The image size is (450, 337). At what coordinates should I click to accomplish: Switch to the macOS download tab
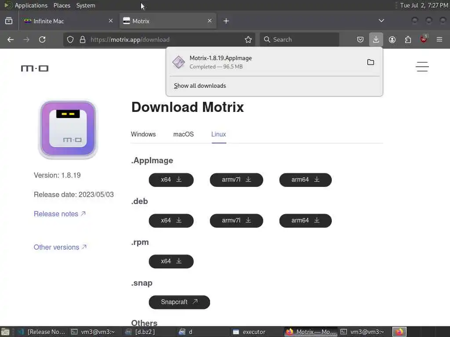(x=183, y=134)
